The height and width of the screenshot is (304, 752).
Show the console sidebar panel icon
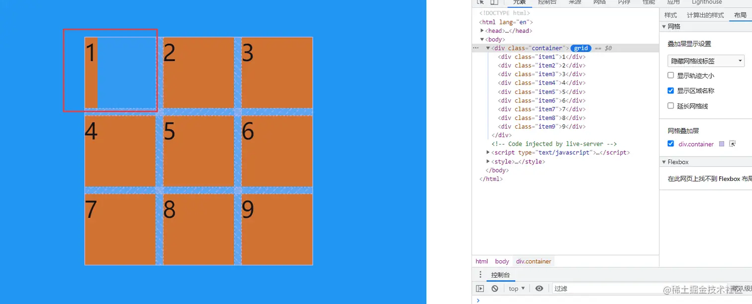coord(480,289)
